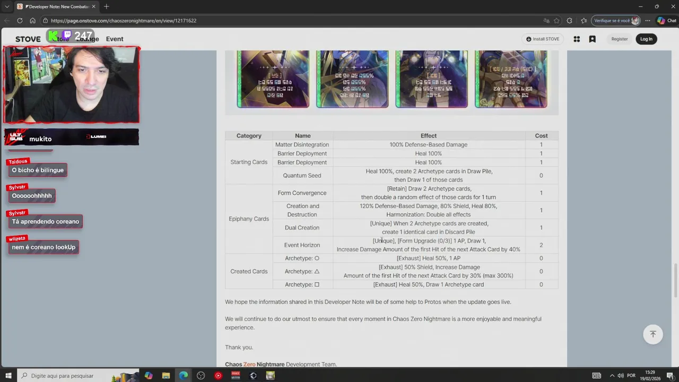Click the translate page icon
Screen dimensions: 679x382
coord(546,21)
